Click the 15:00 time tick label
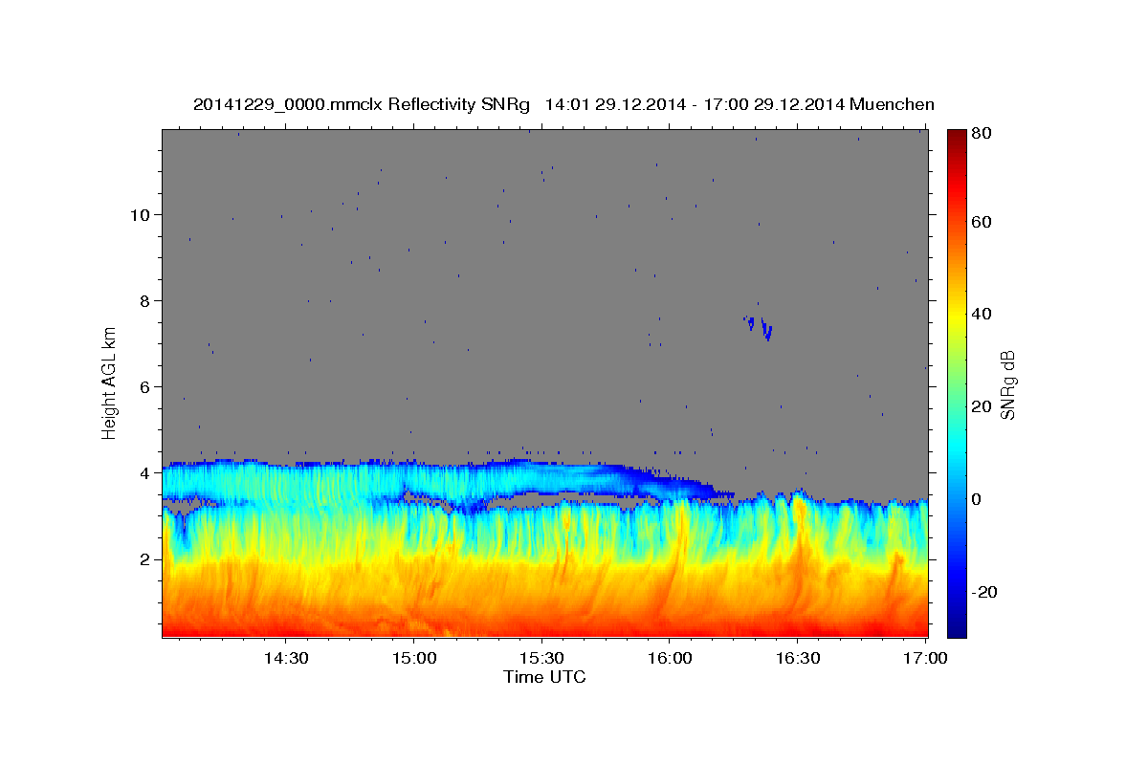 click(x=413, y=658)
